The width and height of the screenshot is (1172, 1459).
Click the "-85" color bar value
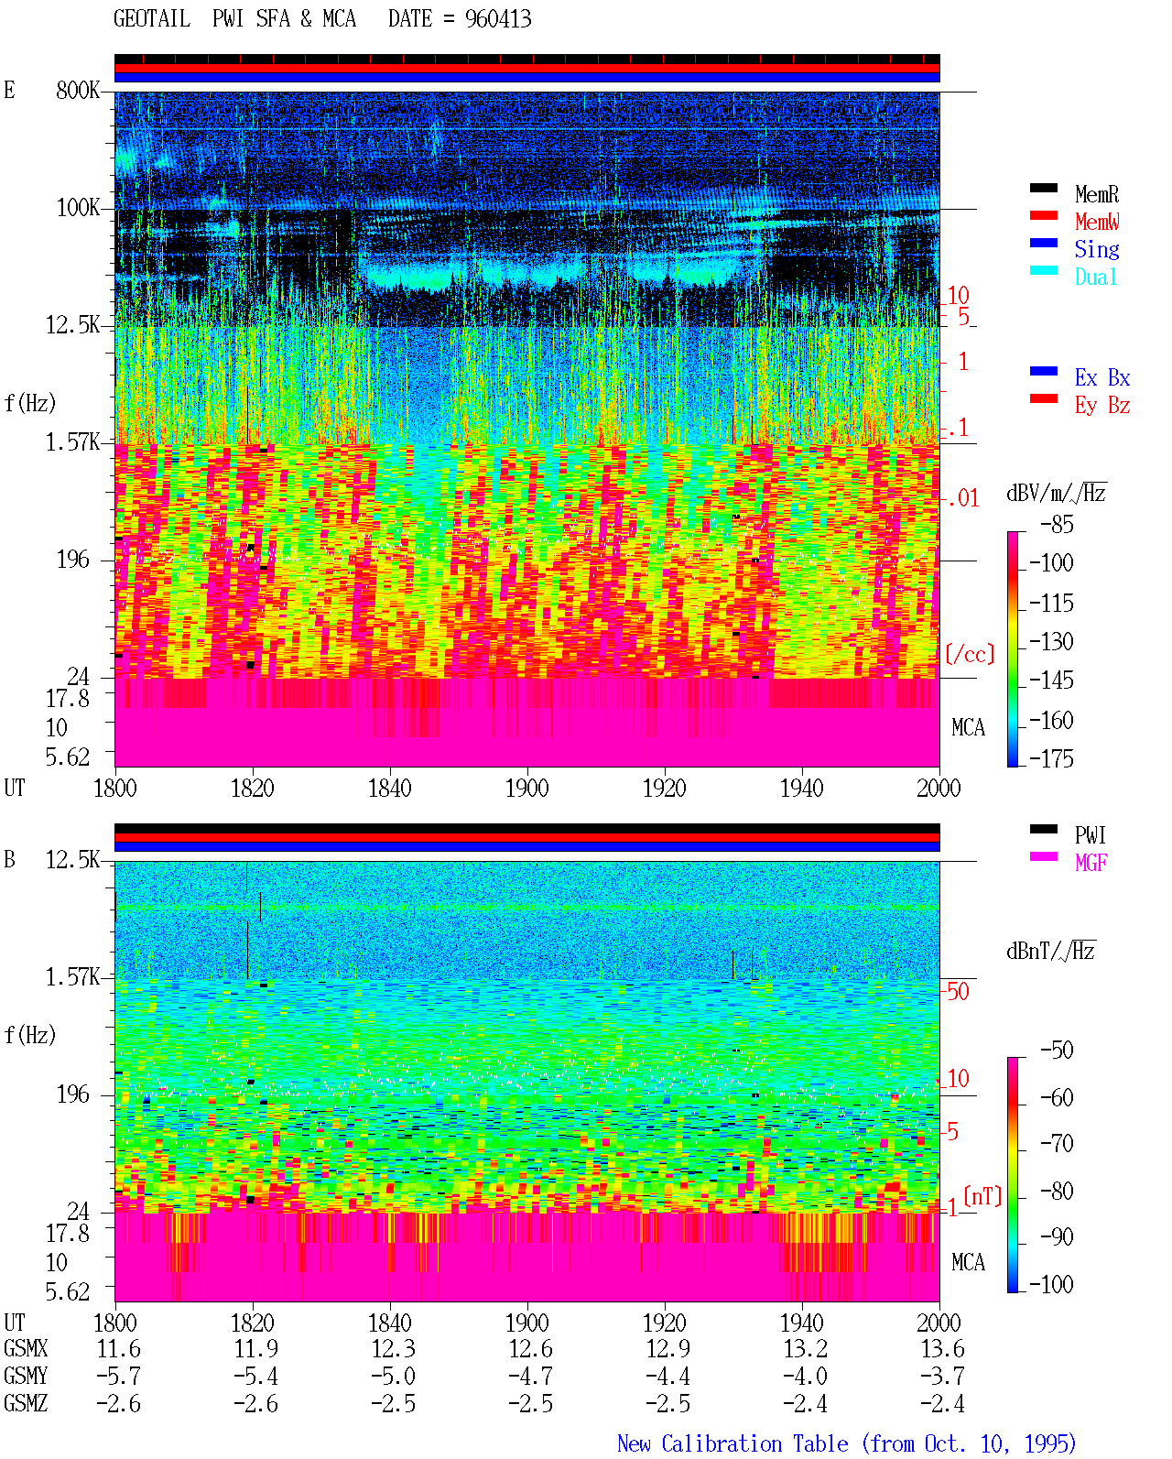pyautogui.click(x=1057, y=525)
